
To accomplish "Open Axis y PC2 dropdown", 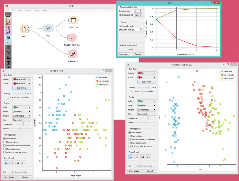I will (147, 77).
